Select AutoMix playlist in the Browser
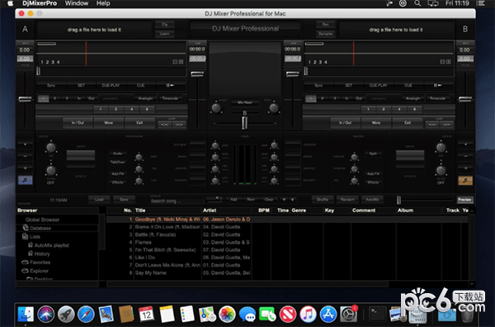Viewport: 495px width, 327px height. pos(51,245)
